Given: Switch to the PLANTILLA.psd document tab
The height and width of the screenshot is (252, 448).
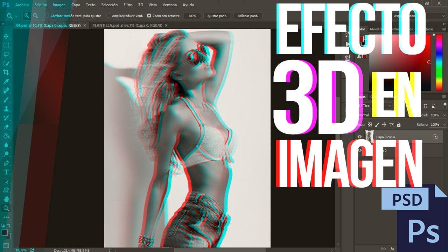Looking at the screenshot, I should click(x=127, y=26).
